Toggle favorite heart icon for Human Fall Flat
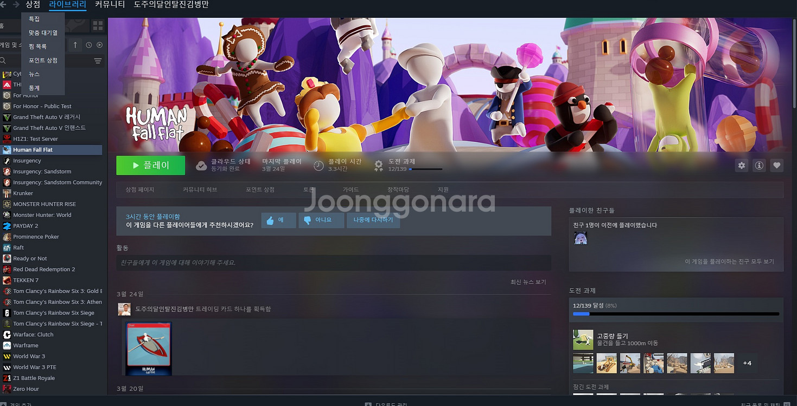The width and height of the screenshot is (797, 406). tap(777, 166)
